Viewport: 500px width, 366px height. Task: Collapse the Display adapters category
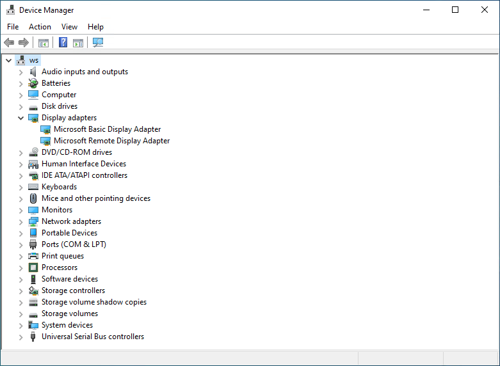click(20, 118)
